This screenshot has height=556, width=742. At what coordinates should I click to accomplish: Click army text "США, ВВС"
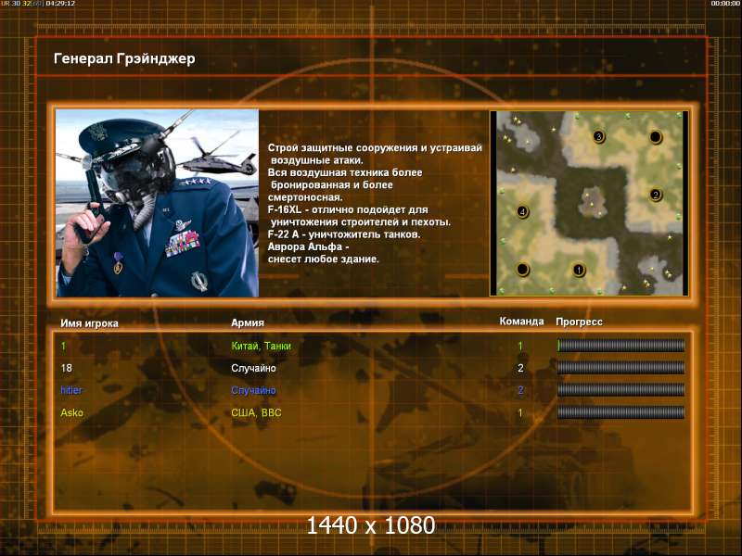coord(256,412)
